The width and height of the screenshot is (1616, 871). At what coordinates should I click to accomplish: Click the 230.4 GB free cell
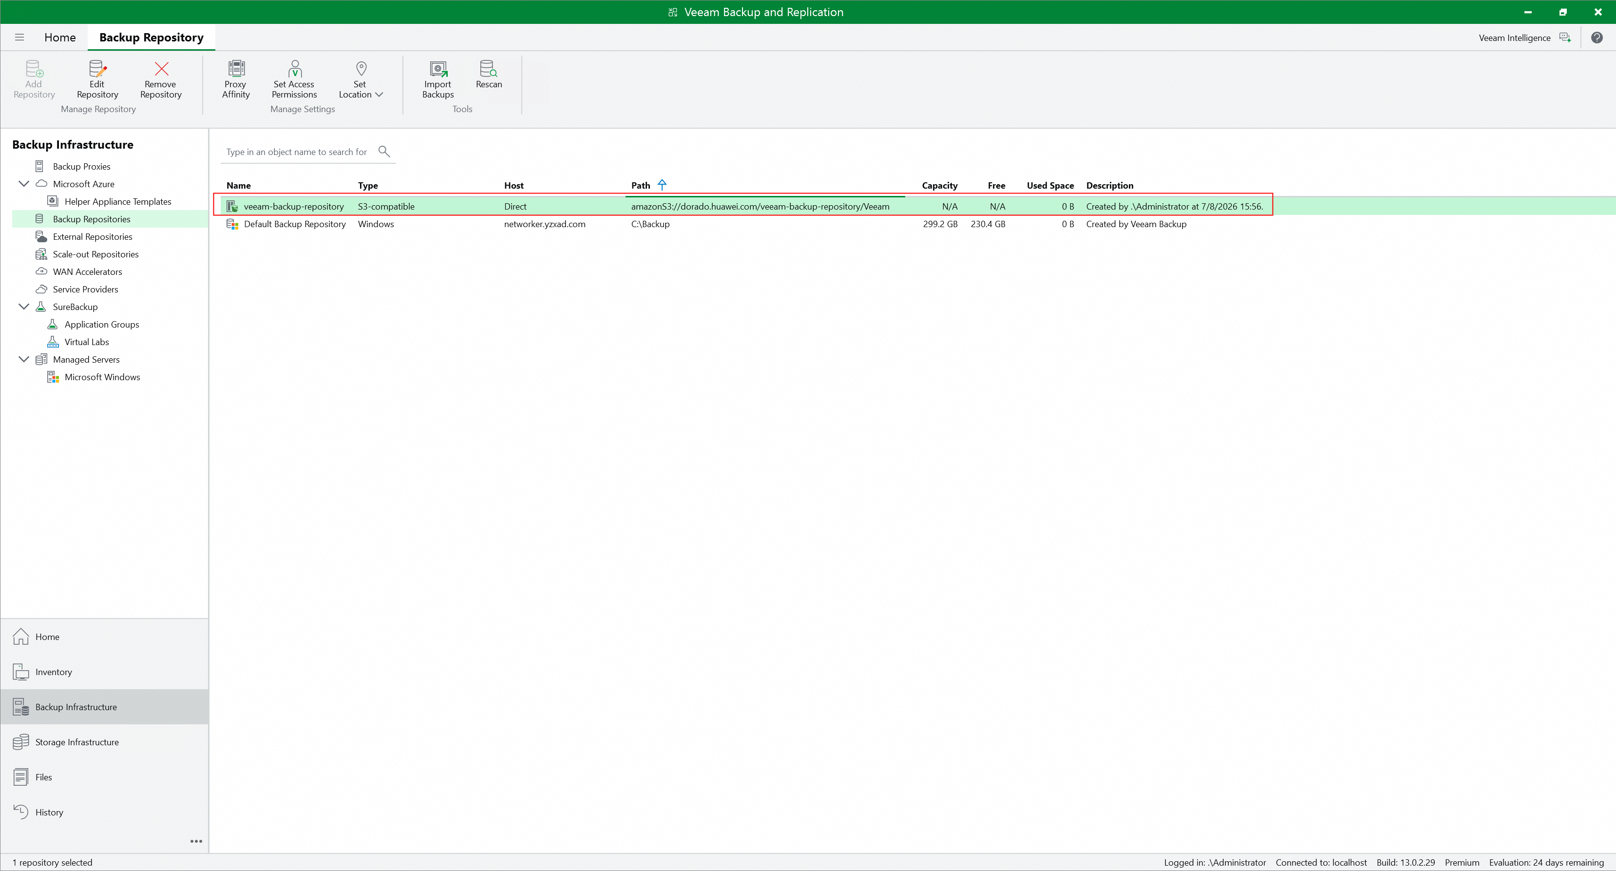point(988,224)
